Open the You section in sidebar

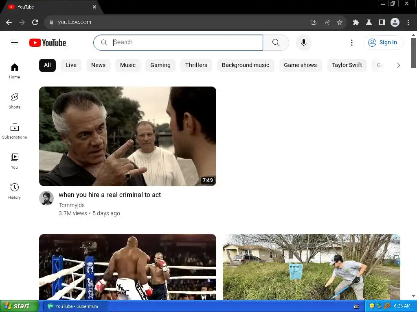coord(14,161)
